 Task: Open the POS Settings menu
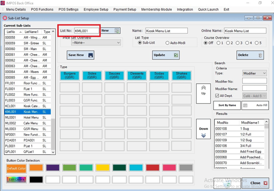click(69, 9)
